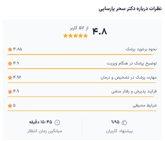
Task: Click the thumbs-up recommendation icon
Action: click(124, 123)
